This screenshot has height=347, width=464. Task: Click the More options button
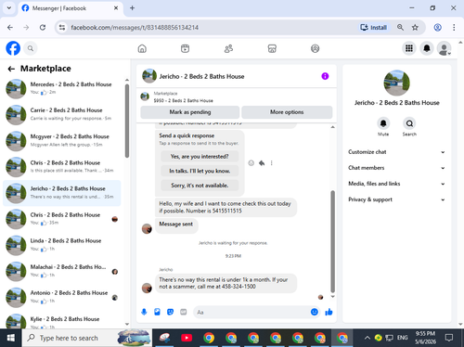point(287,112)
